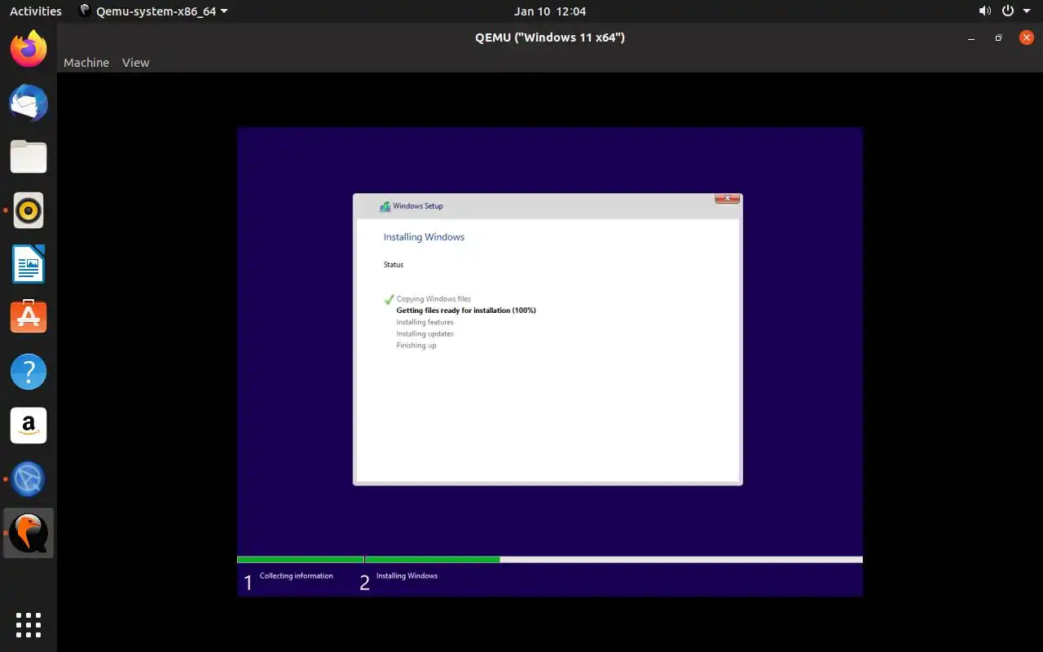Click the Windows Setup title icon
Viewport: 1043px width, 652px height.
click(385, 206)
